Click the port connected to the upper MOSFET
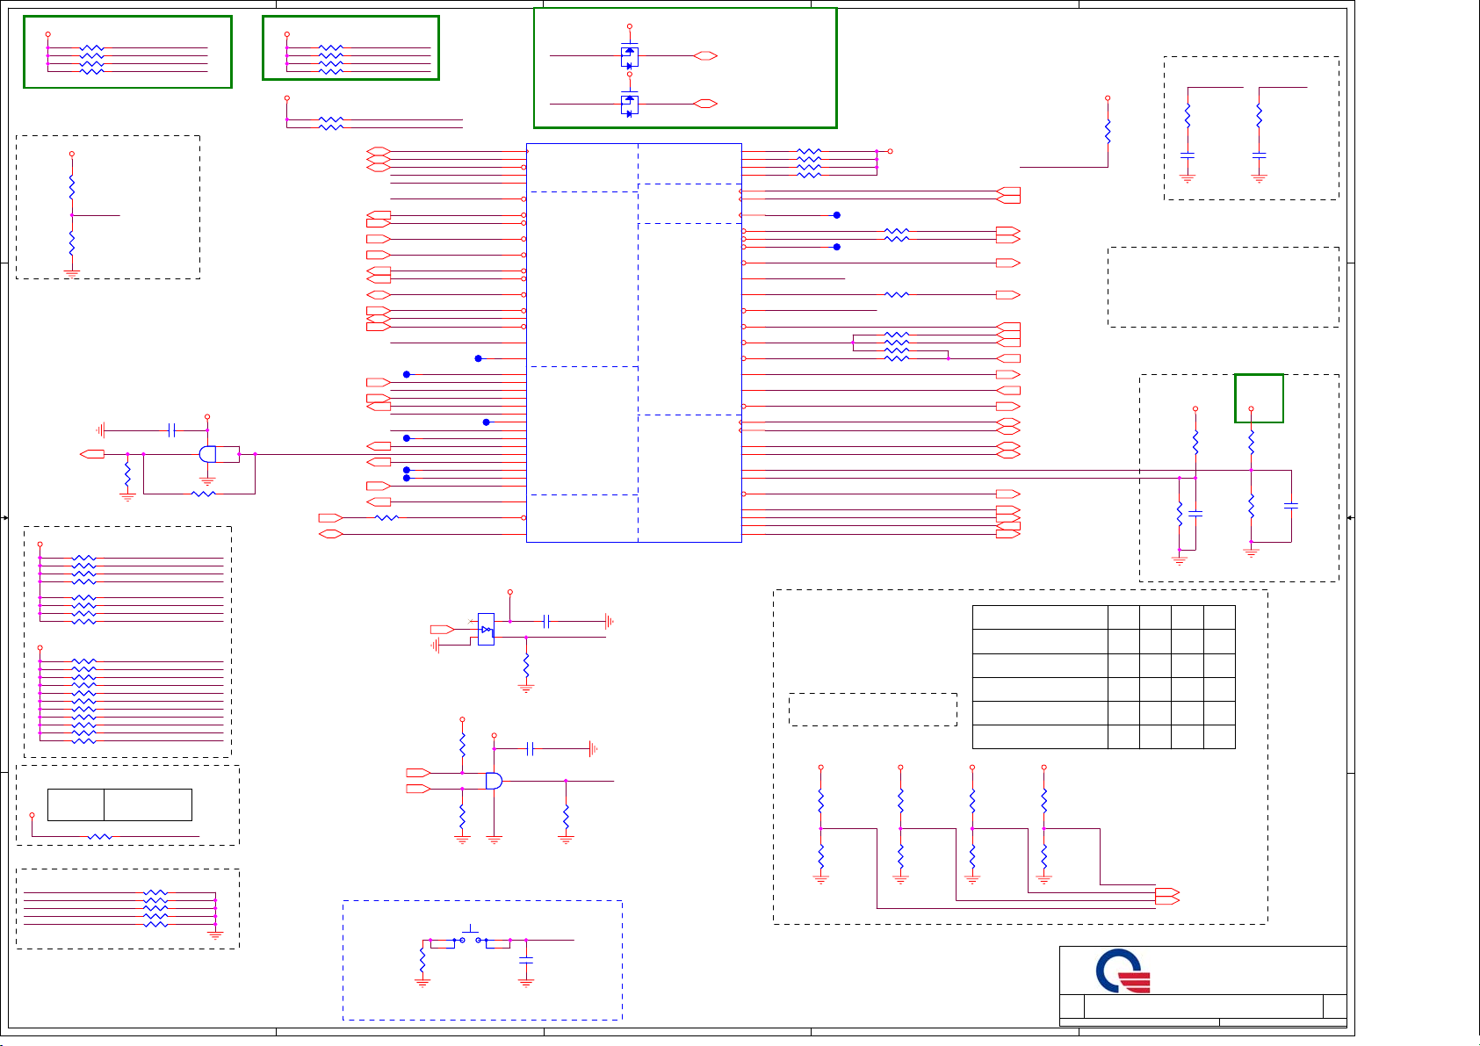The height and width of the screenshot is (1046, 1480). click(705, 56)
